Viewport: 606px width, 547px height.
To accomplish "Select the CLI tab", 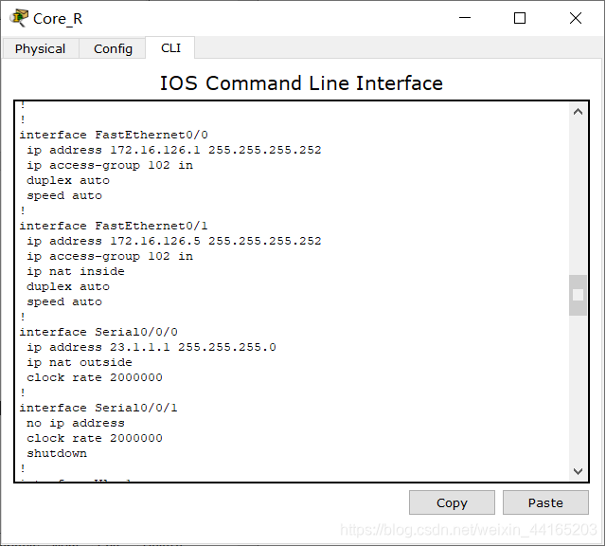I will tap(170, 48).
